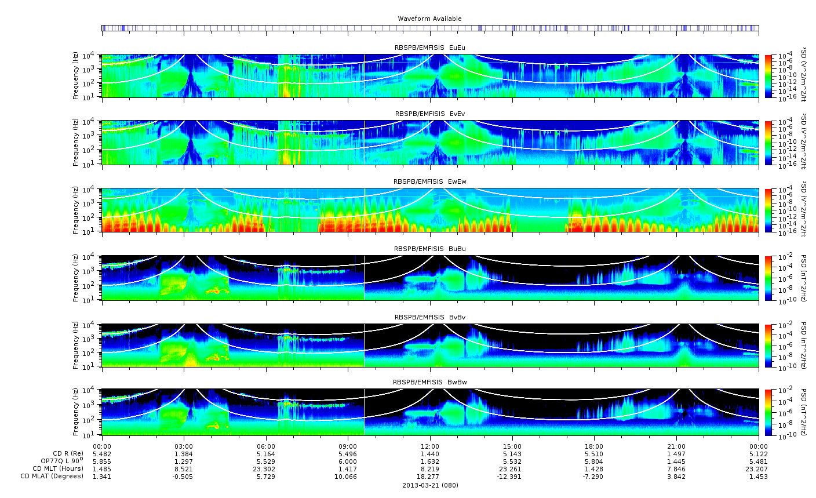Click the 'RBSPB/EMFISIS EuEu' panel title
The image size is (816, 498).
pyautogui.click(x=429, y=48)
